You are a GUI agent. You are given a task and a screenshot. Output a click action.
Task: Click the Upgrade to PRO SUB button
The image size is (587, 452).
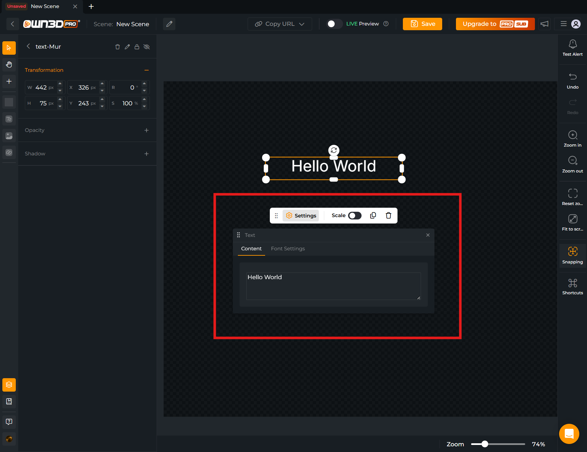(x=495, y=24)
